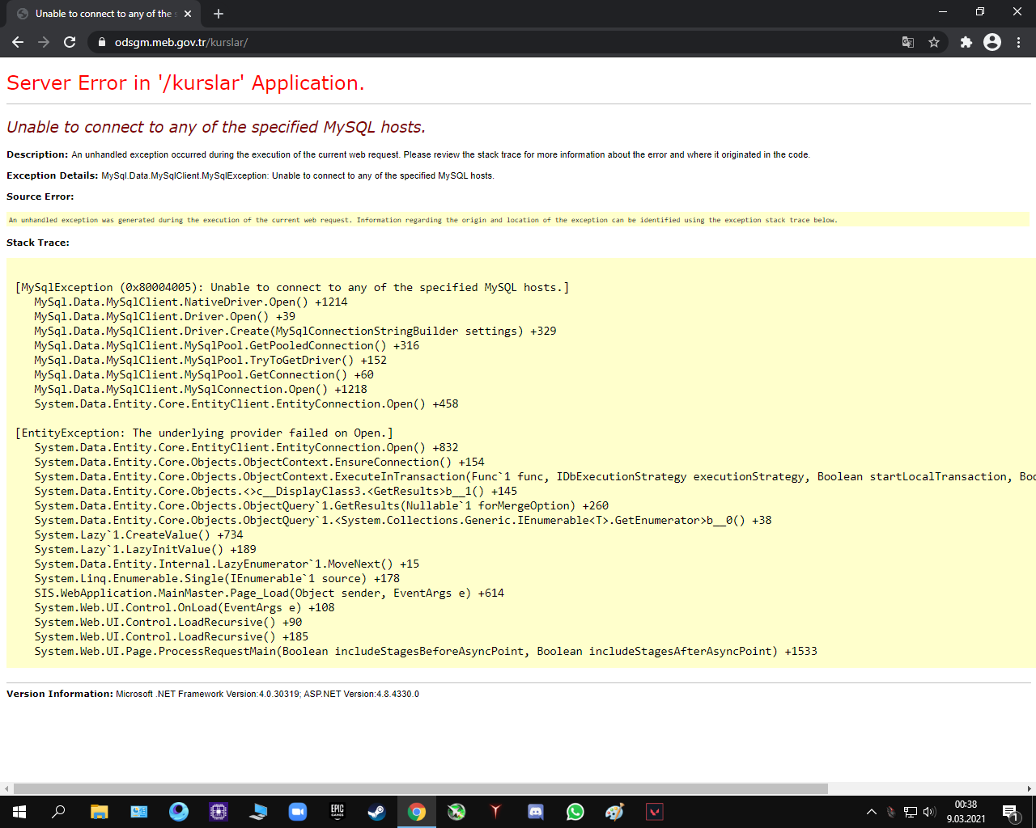Close the 'Unable to connect' tab
The image size is (1036, 828).
(x=188, y=14)
